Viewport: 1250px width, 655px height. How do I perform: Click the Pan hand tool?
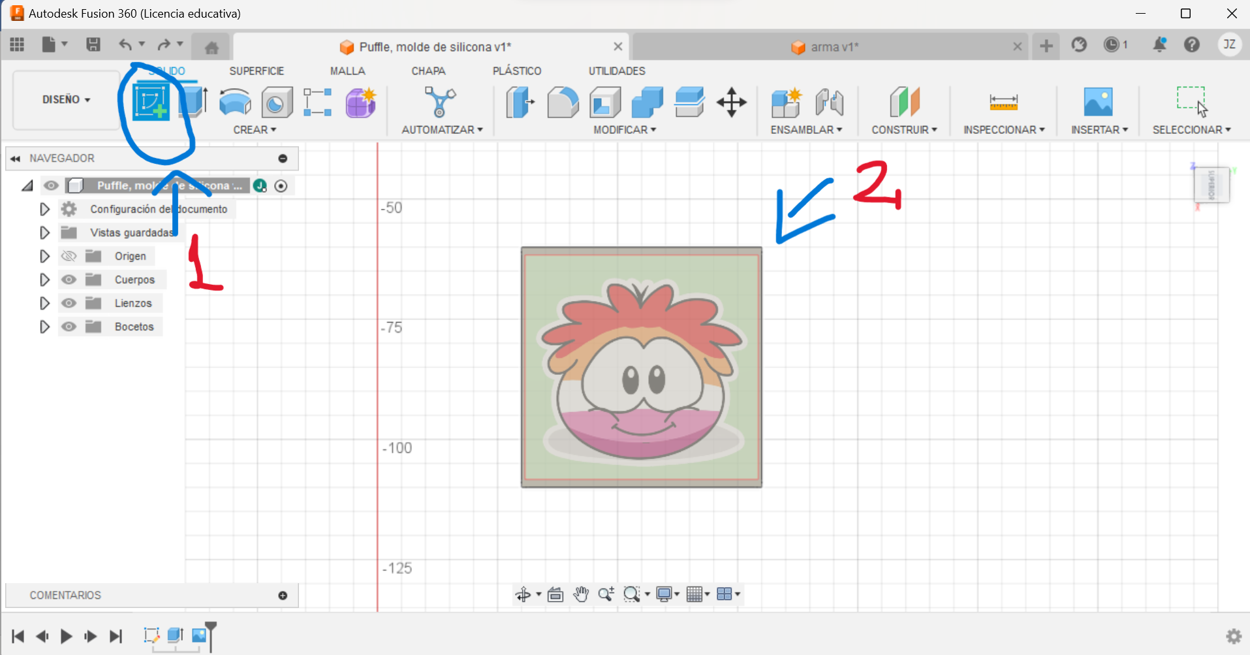pos(581,594)
